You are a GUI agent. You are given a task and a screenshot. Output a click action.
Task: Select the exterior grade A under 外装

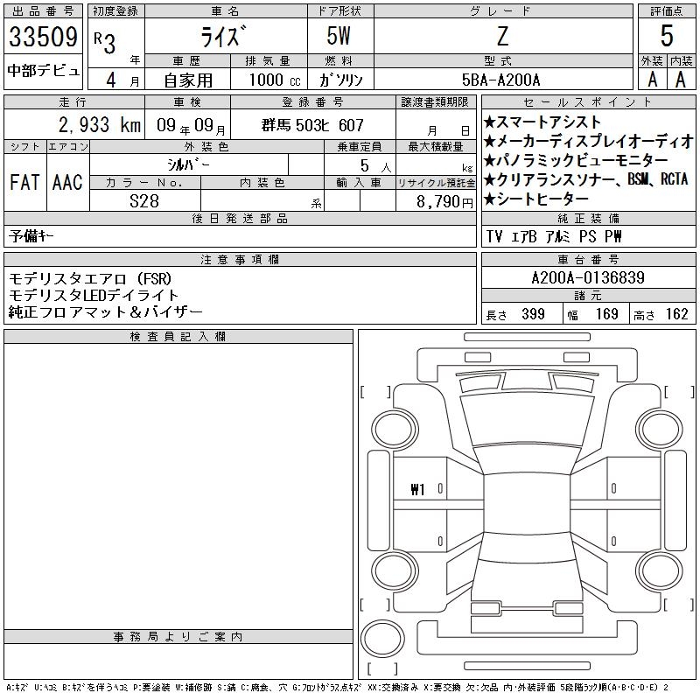point(652,80)
